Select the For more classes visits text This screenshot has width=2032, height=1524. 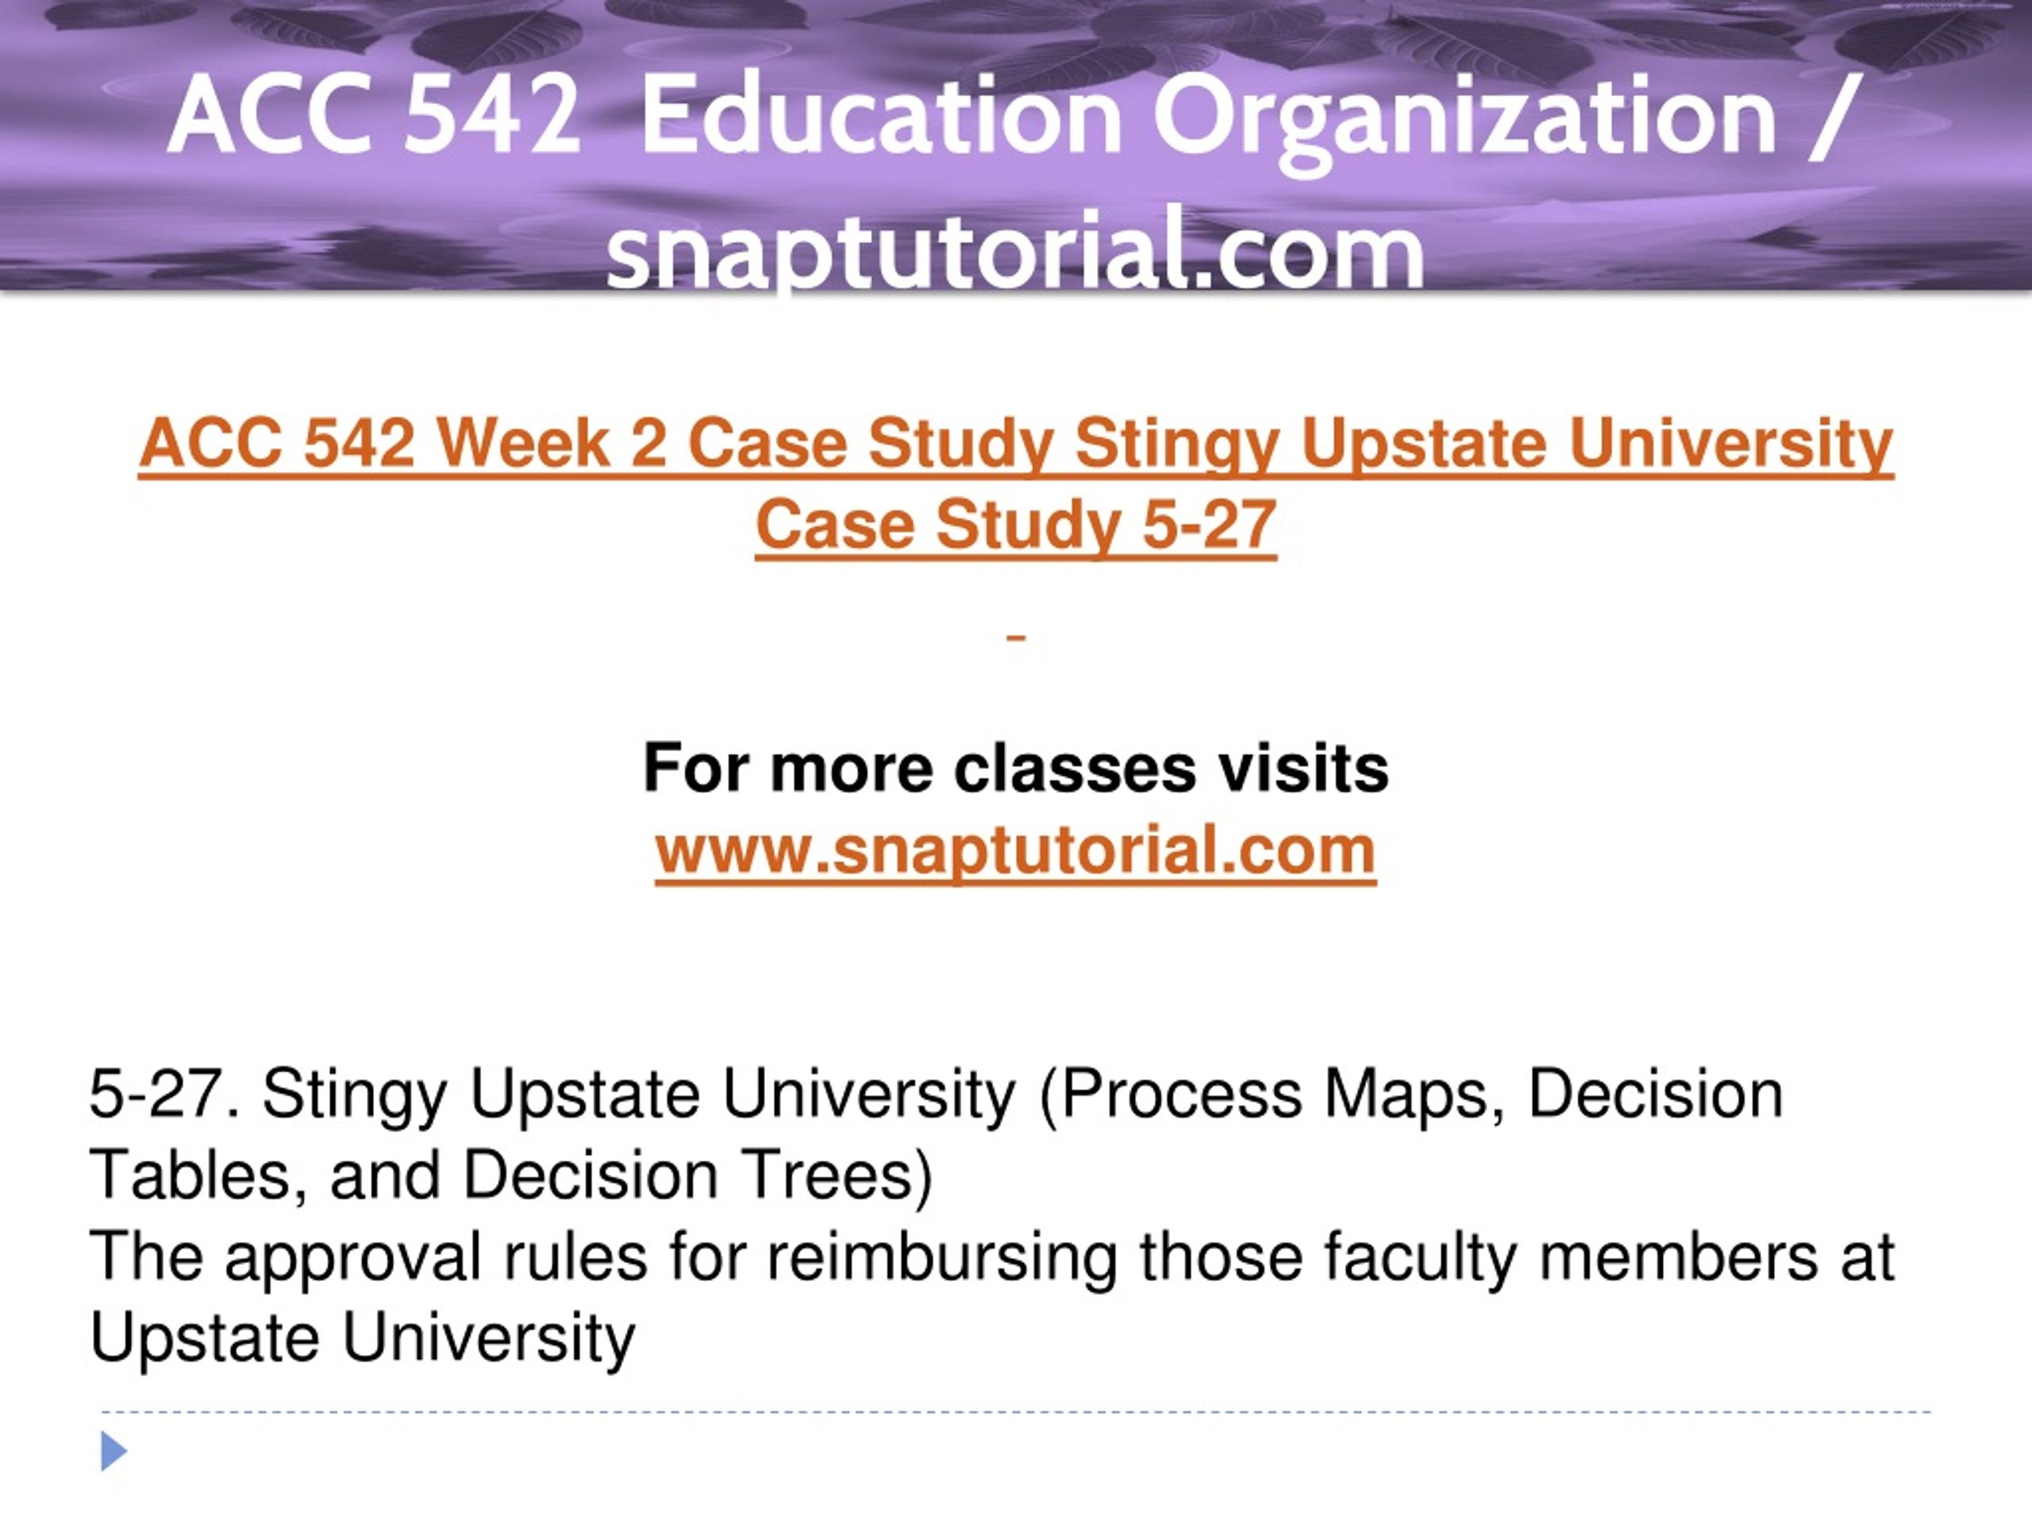tap(1016, 768)
